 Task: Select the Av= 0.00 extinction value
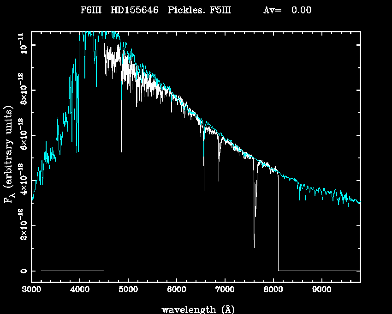[x=287, y=10]
